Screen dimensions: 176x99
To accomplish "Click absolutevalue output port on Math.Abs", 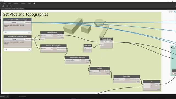I will pos(135,79).
